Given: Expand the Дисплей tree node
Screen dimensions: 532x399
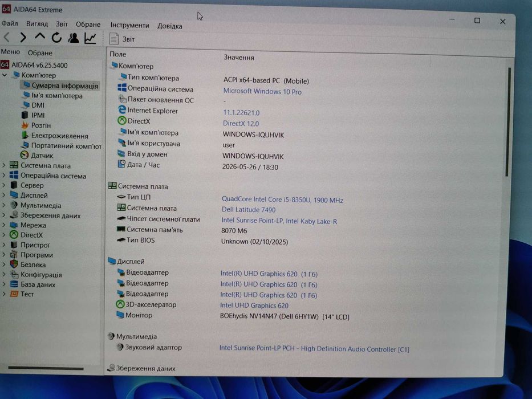Looking at the screenshot, I should (x=4, y=195).
